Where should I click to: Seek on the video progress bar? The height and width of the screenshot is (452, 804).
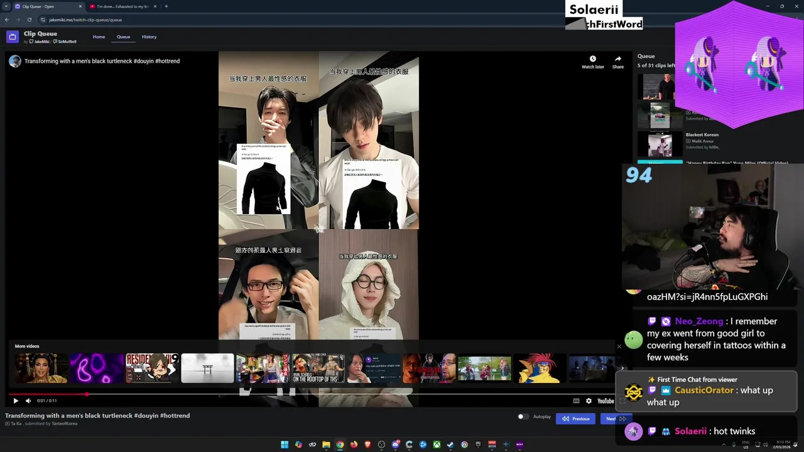[x=312, y=394]
